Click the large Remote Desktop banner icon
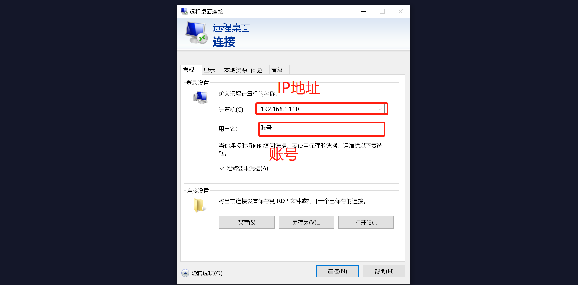 pos(196,33)
